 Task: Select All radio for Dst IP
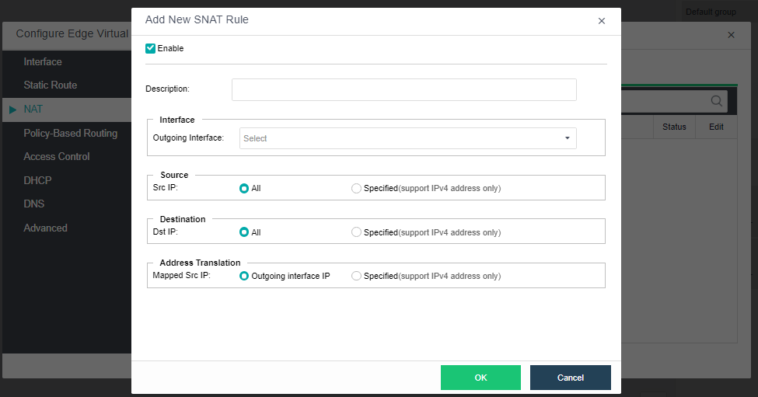click(244, 232)
